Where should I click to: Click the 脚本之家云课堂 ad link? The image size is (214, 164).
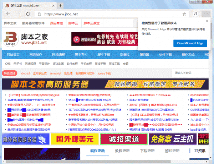point(139,100)
